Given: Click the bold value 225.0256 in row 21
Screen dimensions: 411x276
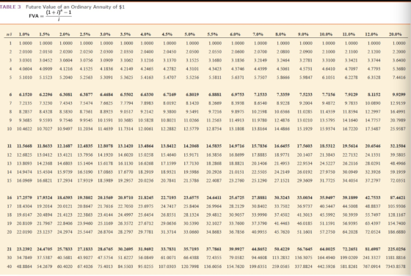Looking at the screenshot, I should click(396, 250).
